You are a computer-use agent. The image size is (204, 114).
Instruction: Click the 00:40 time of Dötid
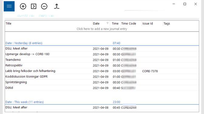[117, 88]
